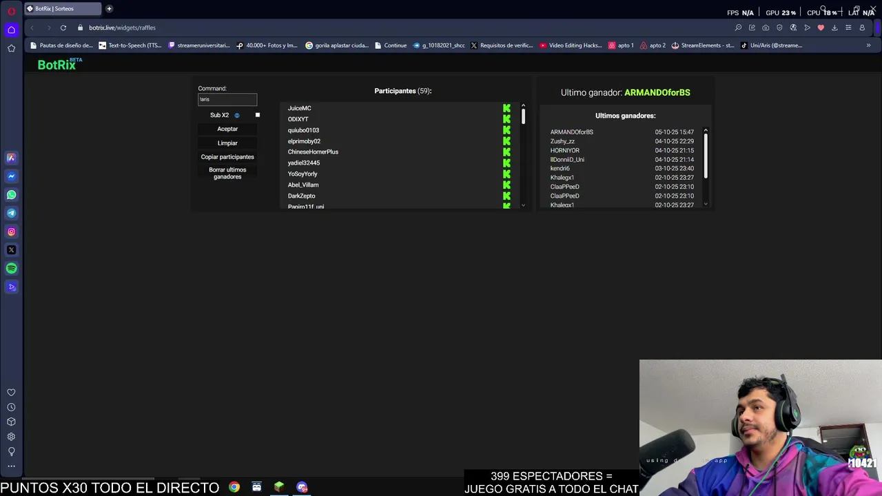Click the Kick icon next to JuiceMC
This screenshot has width=882, height=496.
coord(506,108)
